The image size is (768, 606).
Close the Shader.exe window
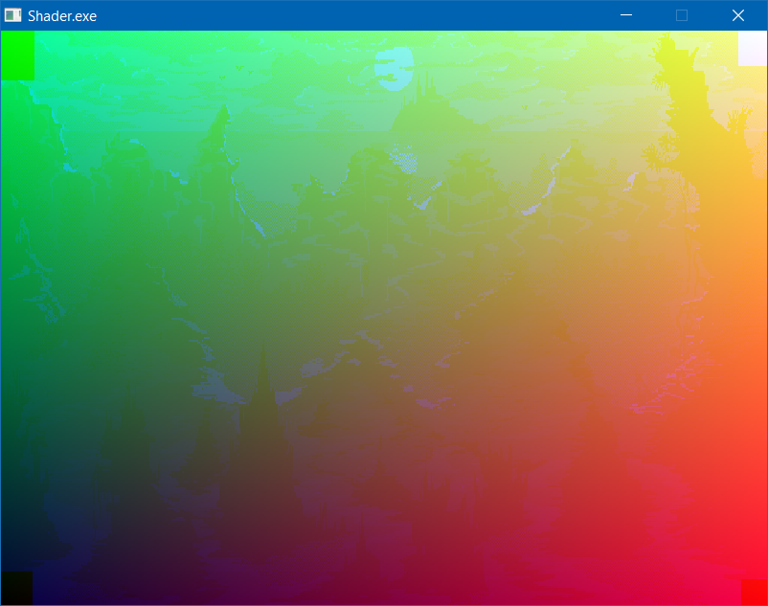[738, 15]
